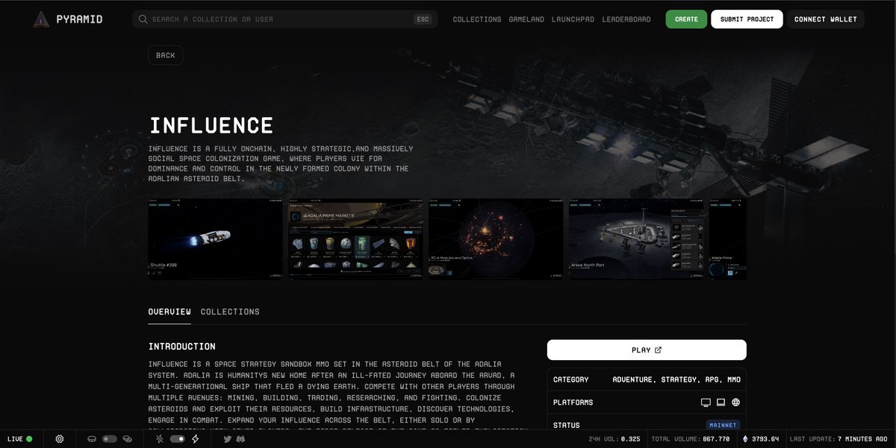This screenshot has width=896, height=448.
Task: Click the Submit Project button
Action: click(x=747, y=19)
